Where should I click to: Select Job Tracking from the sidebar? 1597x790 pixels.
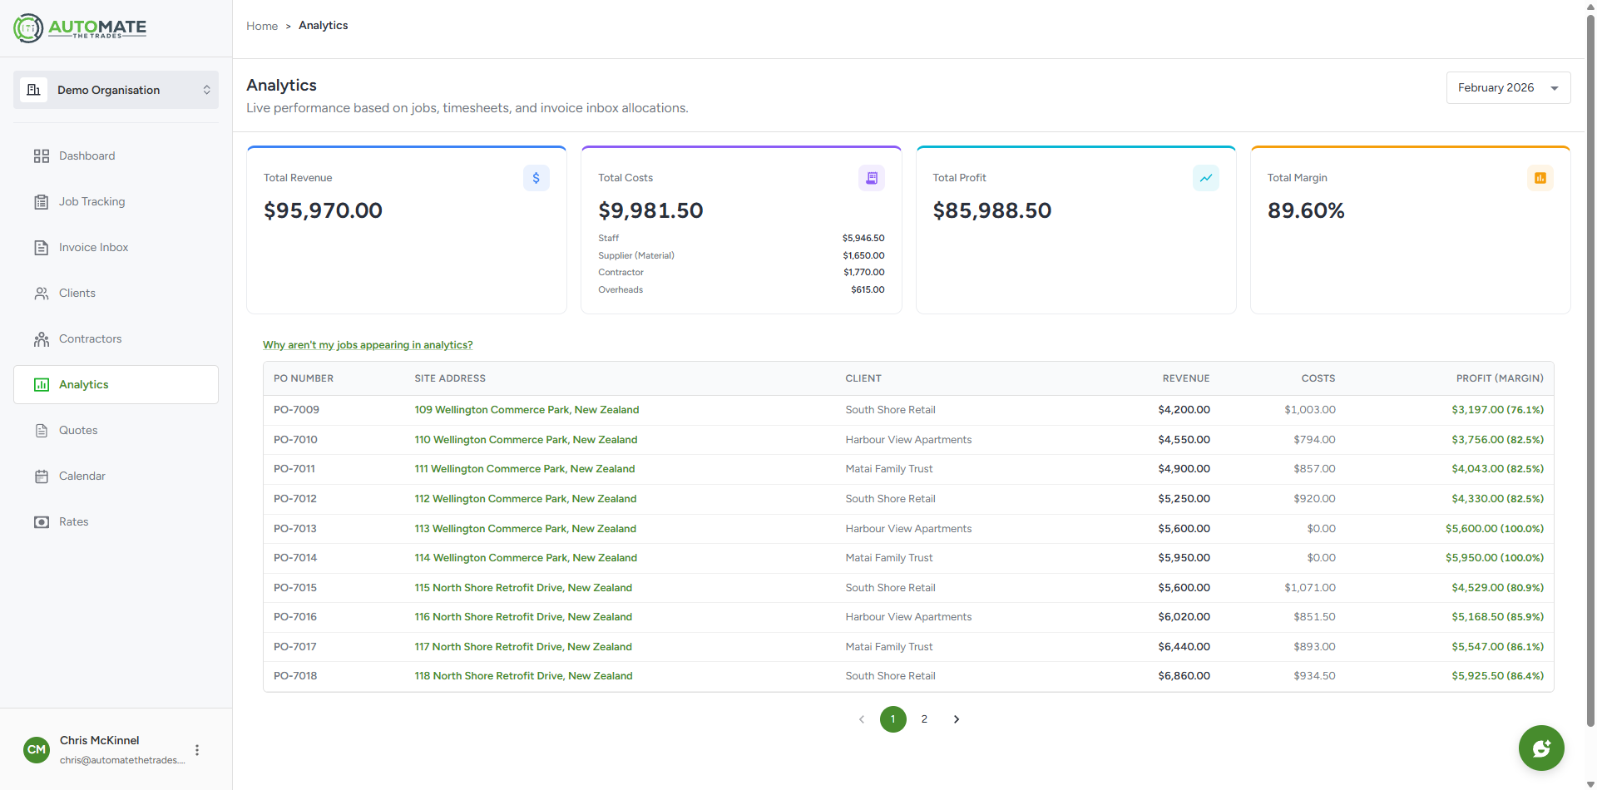[x=91, y=201]
